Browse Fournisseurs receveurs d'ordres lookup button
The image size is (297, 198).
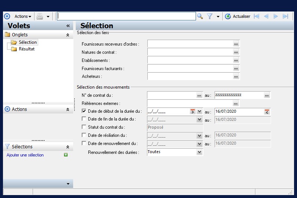[236, 44]
